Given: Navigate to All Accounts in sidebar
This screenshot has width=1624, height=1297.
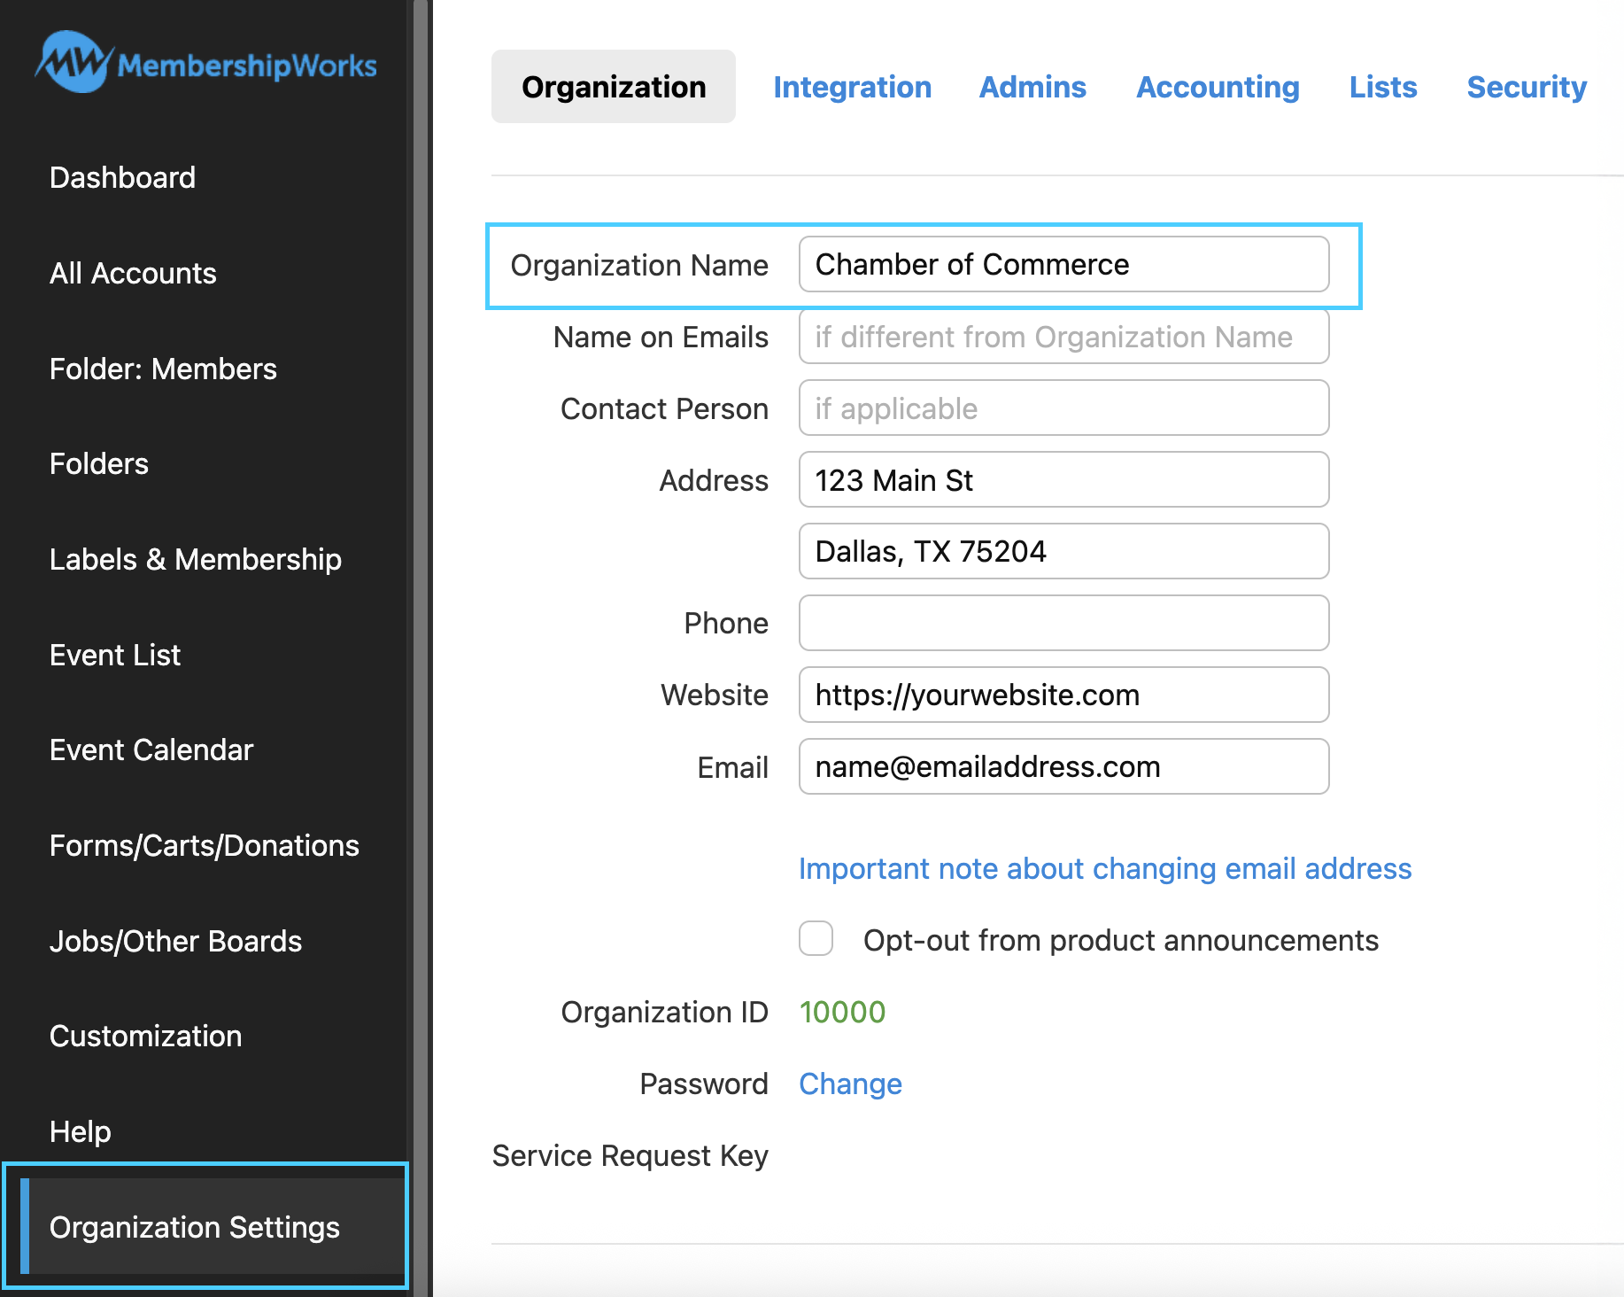Looking at the screenshot, I should click(133, 273).
